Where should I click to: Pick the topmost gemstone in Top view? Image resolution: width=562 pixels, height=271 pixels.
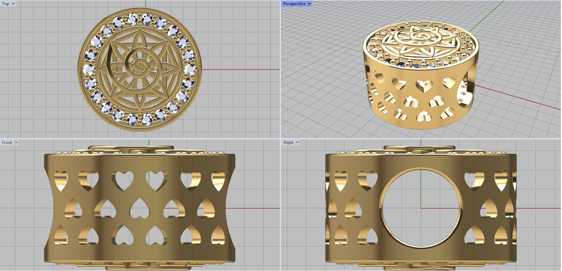tap(133, 18)
